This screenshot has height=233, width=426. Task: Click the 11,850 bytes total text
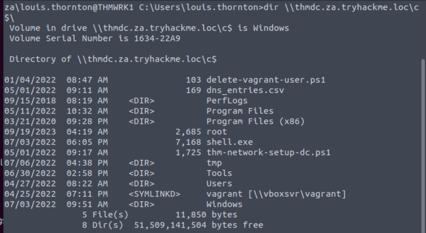206,215
